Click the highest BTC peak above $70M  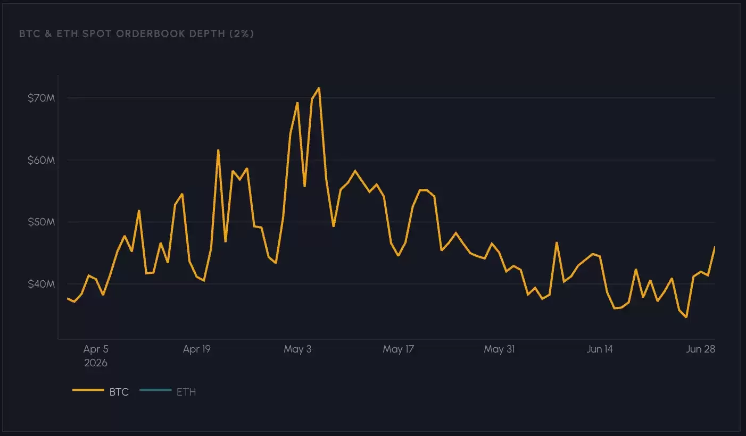coord(318,88)
